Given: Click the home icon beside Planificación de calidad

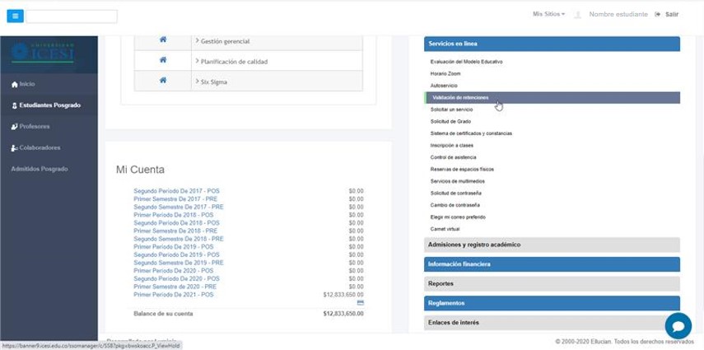Looking at the screenshot, I should coord(163,61).
